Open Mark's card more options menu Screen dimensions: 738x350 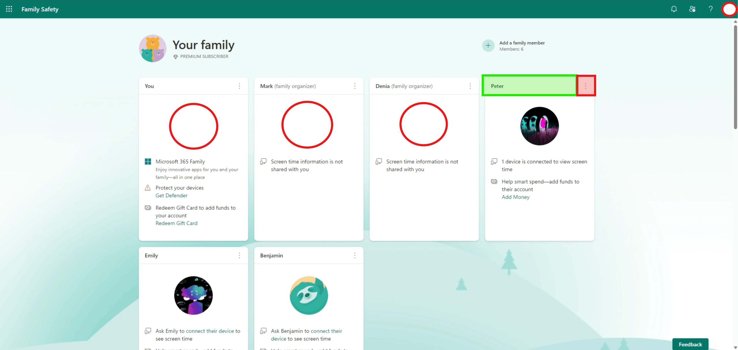355,86
